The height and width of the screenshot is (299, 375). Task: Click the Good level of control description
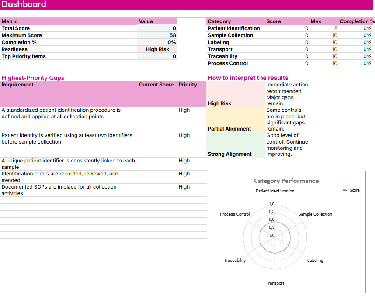287,145
